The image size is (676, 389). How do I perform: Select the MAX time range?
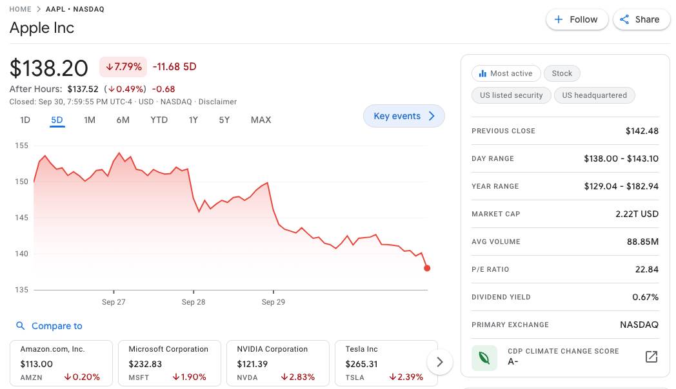pos(261,120)
